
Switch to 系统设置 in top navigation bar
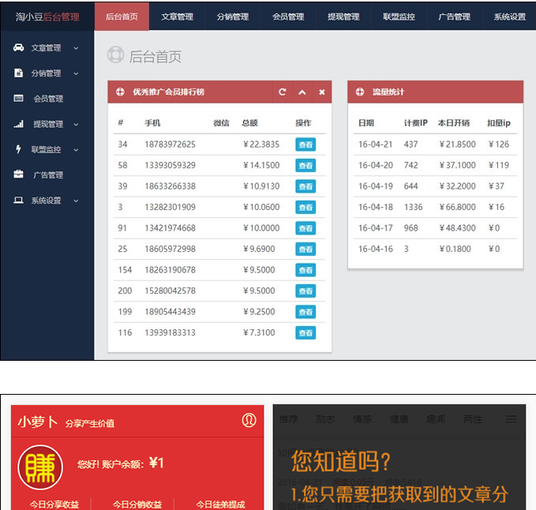(509, 17)
